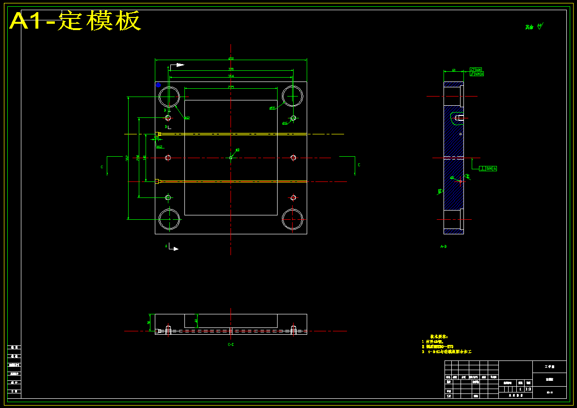Pick the threaded hole detail in A-B section
Viewport: 577px width, 408px height.
click(x=459, y=118)
